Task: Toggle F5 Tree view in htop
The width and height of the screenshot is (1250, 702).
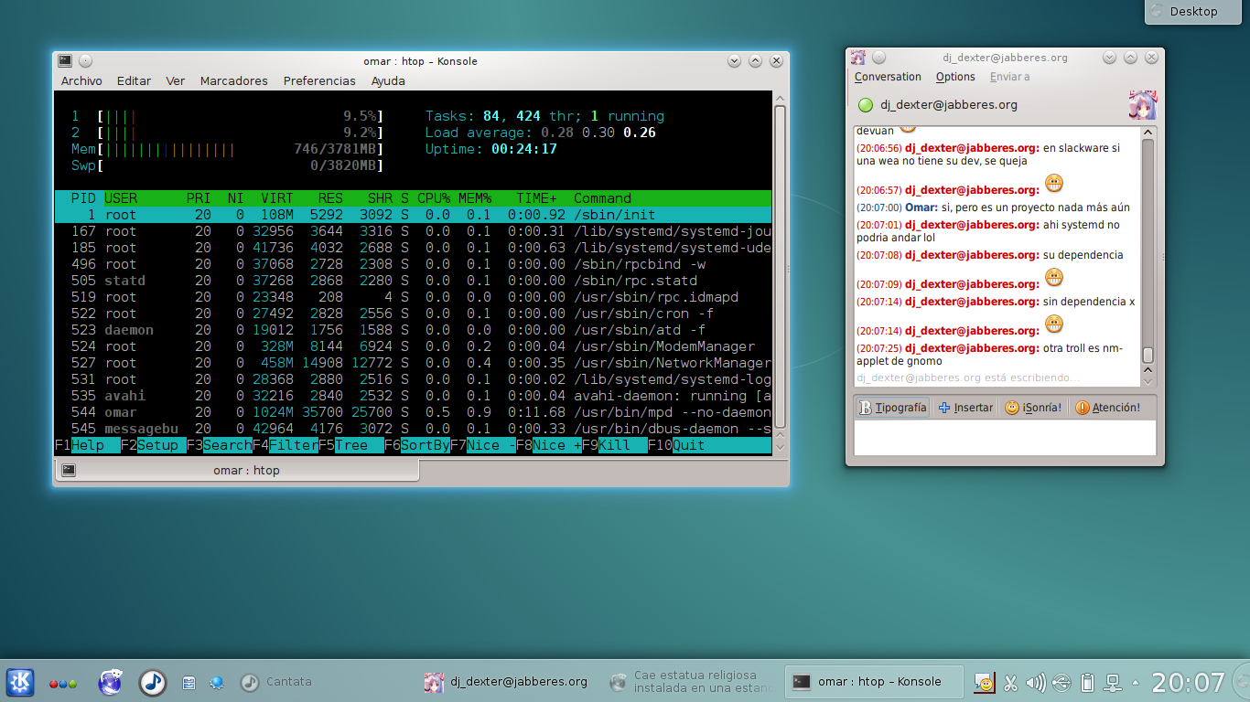Action: (x=351, y=445)
